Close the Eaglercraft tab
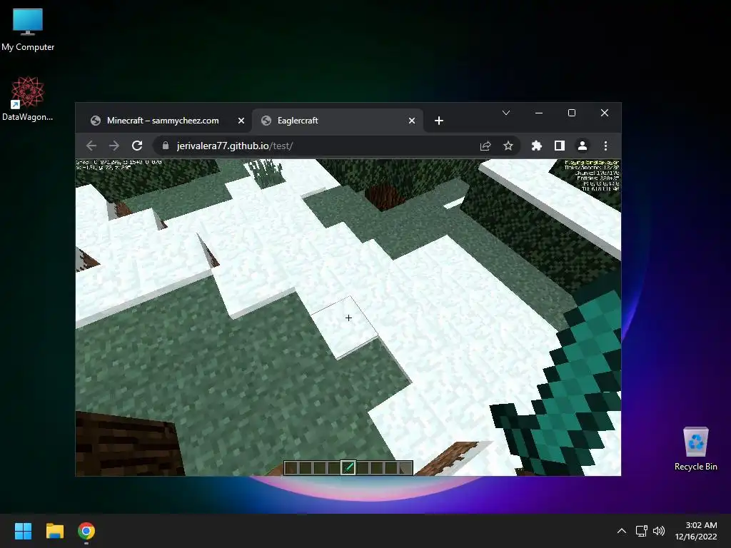This screenshot has height=548, width=731. tap(412, 121)
